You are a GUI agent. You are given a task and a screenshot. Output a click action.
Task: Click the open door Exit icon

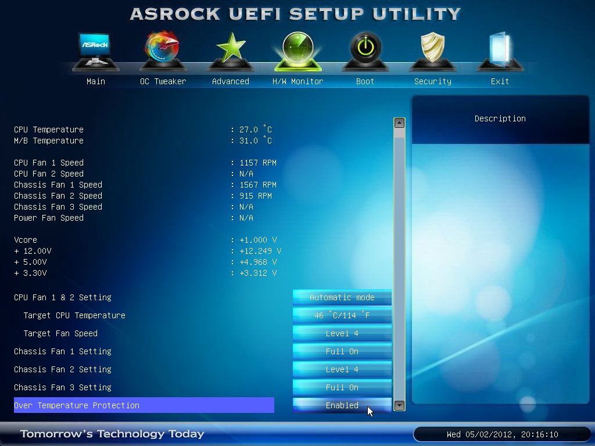click(x=500, y=52)
